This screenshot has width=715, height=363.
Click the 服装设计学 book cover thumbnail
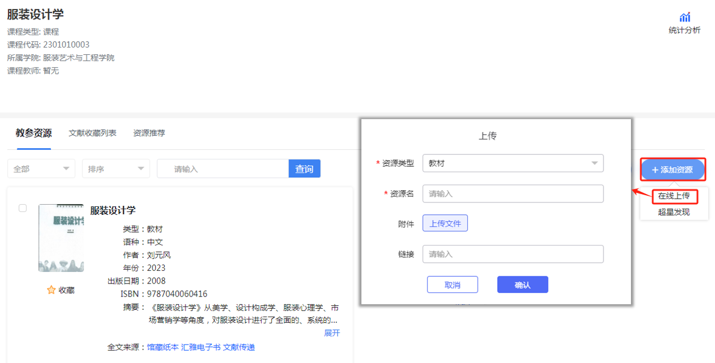(x=62, y=238)
